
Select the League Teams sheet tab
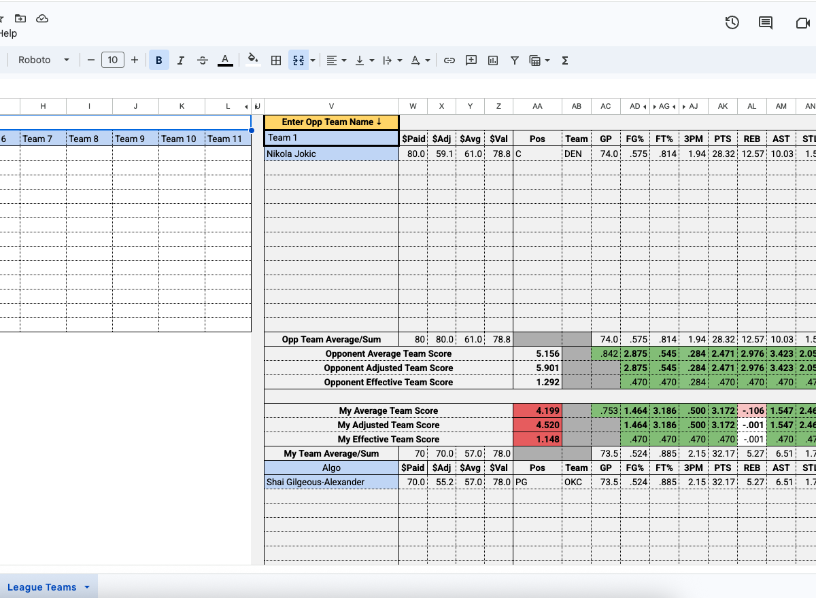(x=41, y=587)
